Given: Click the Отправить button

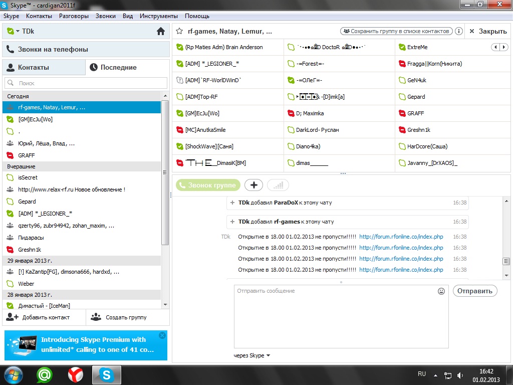Looking at the screenshot, I should [475, 291].
